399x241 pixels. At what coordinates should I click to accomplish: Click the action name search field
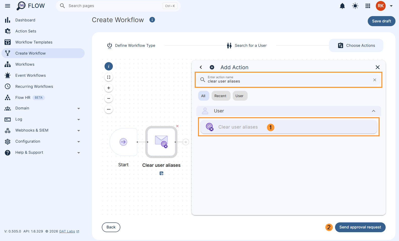pos(288,80)
